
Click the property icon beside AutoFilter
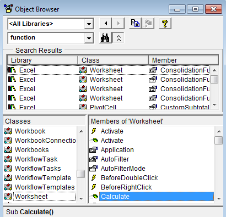pos(93,159)
